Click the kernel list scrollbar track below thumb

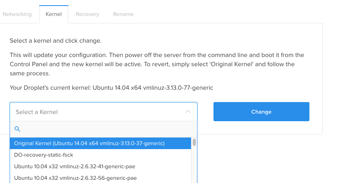[194, 165]
